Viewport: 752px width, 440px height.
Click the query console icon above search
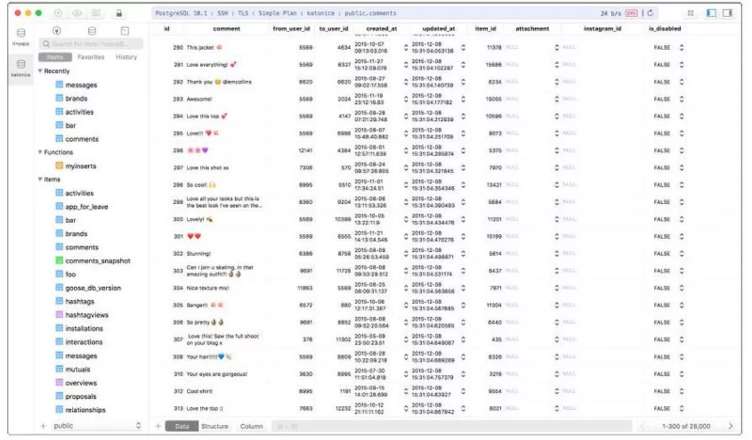pyautogui.click(x=125, y=30)
